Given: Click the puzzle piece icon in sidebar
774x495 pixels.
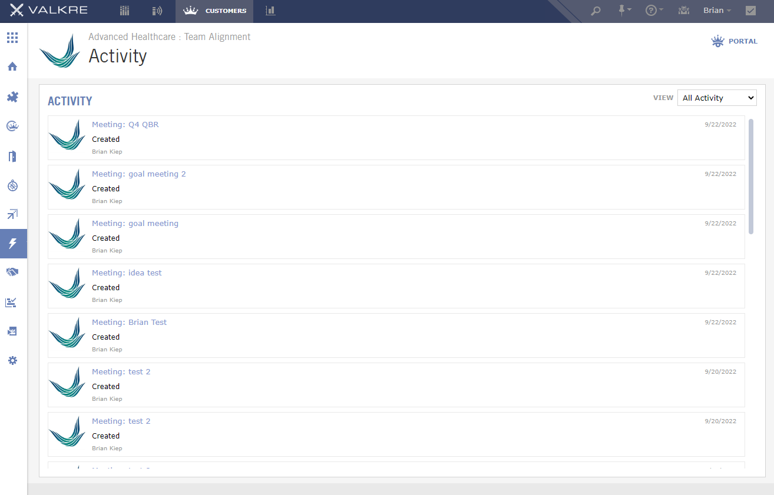Looking at the screenshot, I should 12,97.
